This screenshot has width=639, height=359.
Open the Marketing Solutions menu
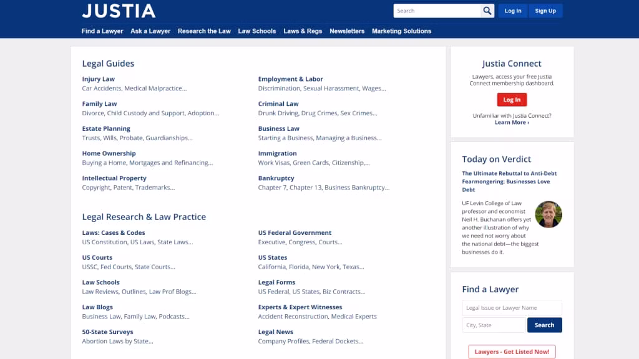point(401,31)
